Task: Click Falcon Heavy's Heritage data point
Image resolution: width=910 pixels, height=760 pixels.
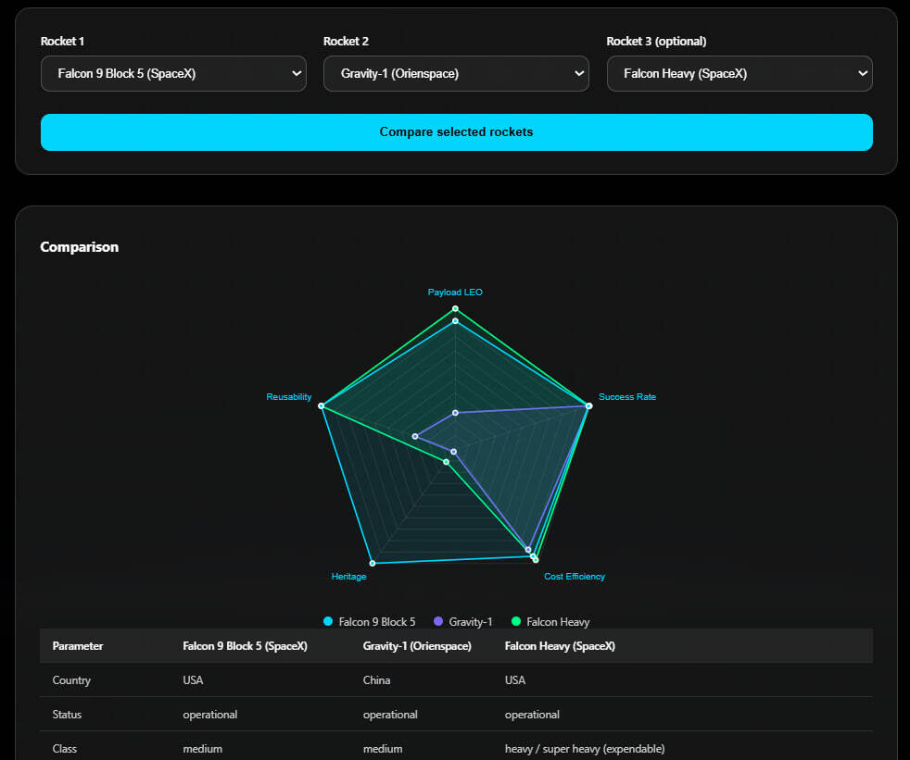Action: (x=447, y=462)
